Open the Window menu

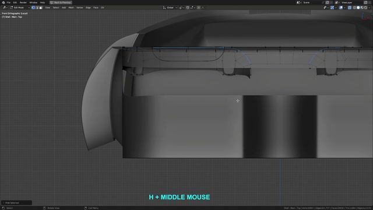33,2
